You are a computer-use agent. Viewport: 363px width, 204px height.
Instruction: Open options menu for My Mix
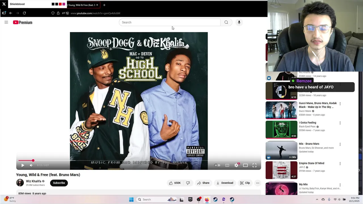point(340,185)
